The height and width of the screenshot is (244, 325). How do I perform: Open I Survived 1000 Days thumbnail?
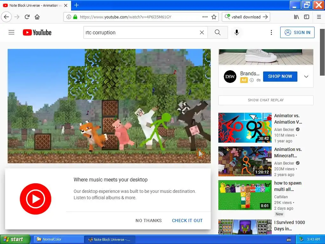pos(245,227)
